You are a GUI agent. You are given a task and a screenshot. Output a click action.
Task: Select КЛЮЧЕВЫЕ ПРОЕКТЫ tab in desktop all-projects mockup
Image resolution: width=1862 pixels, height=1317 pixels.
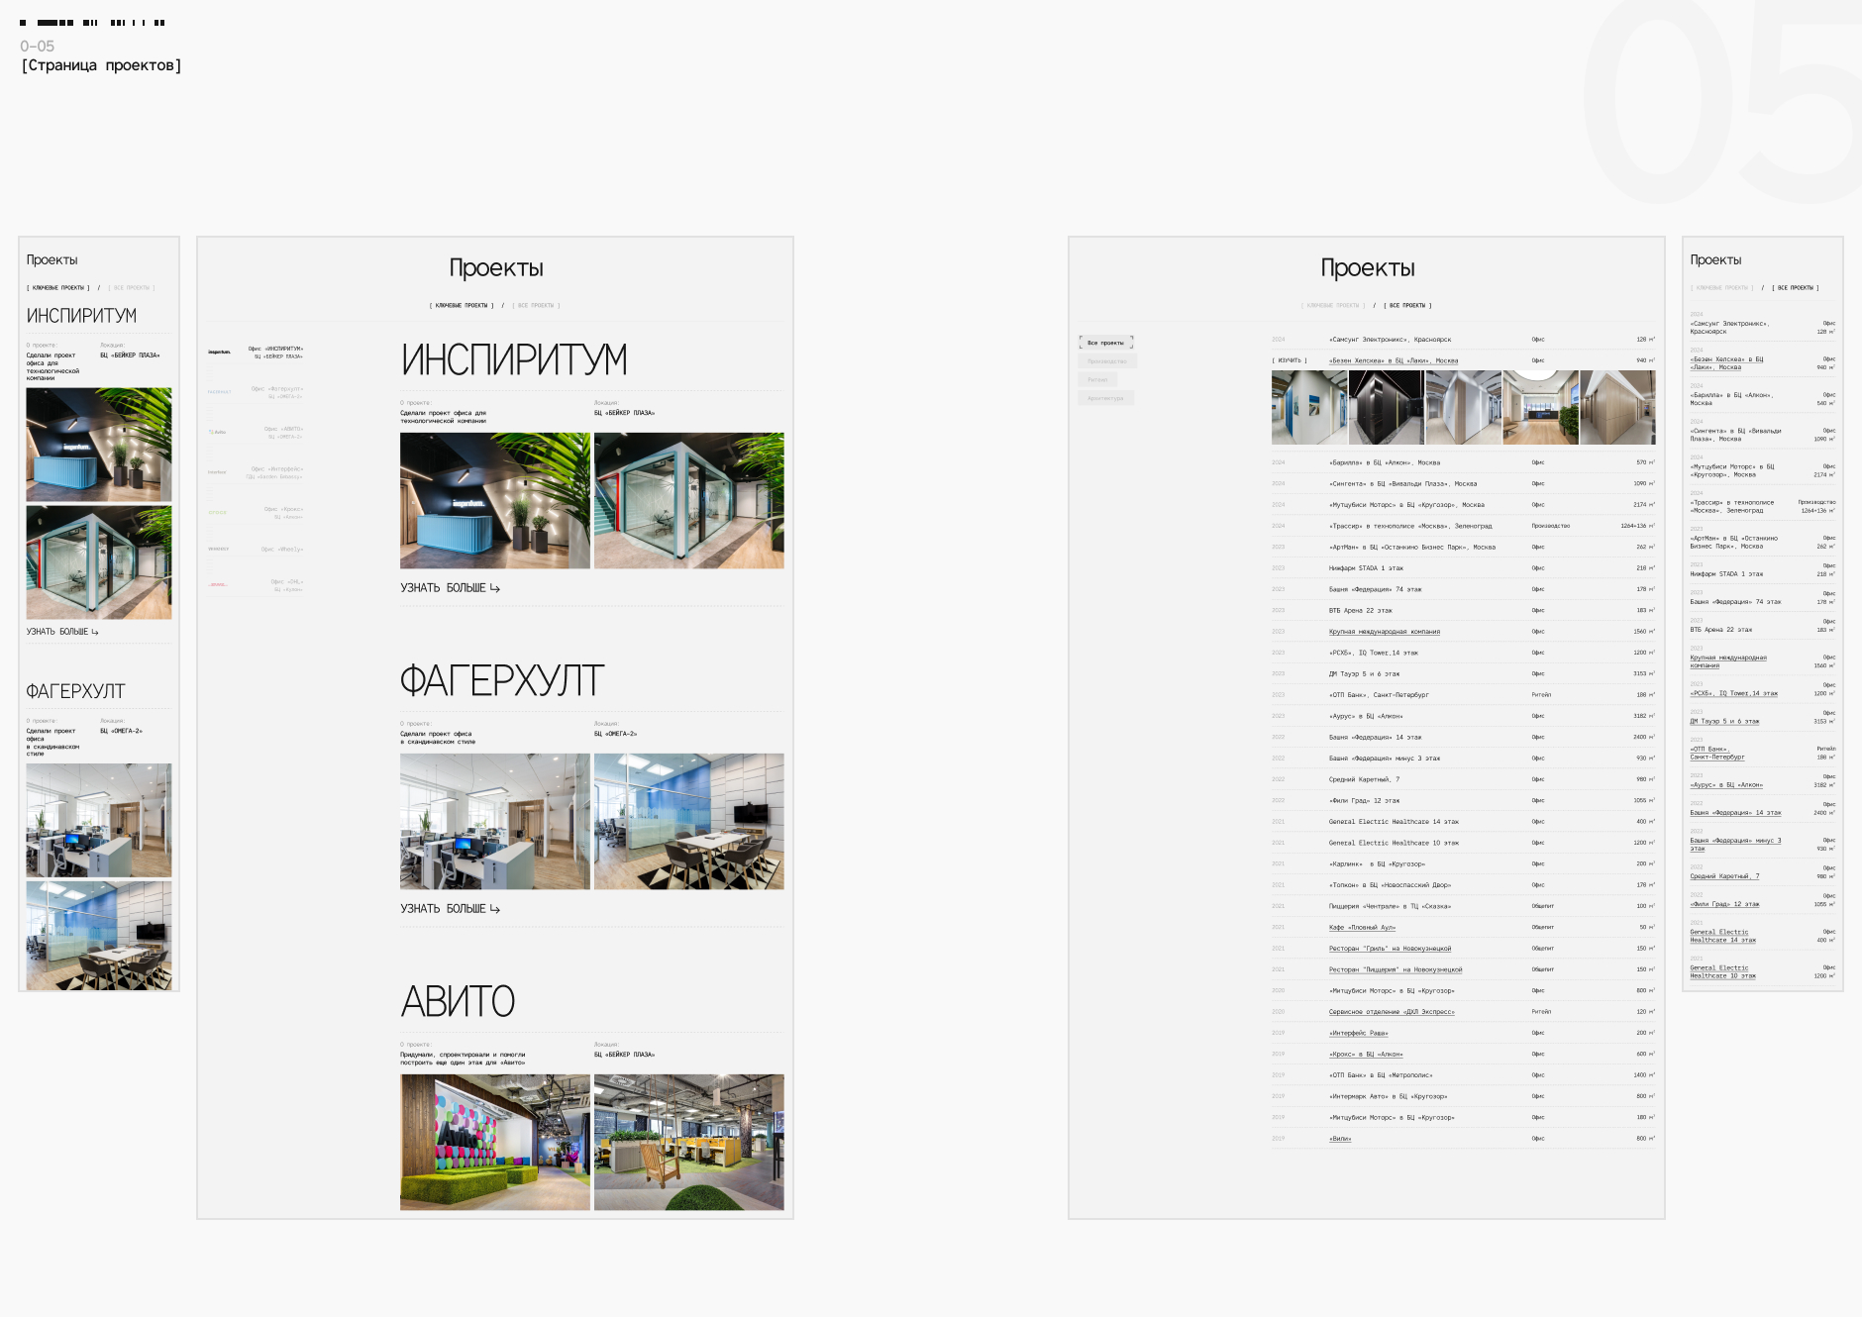pyautogui.click(x=1333, y=306)
